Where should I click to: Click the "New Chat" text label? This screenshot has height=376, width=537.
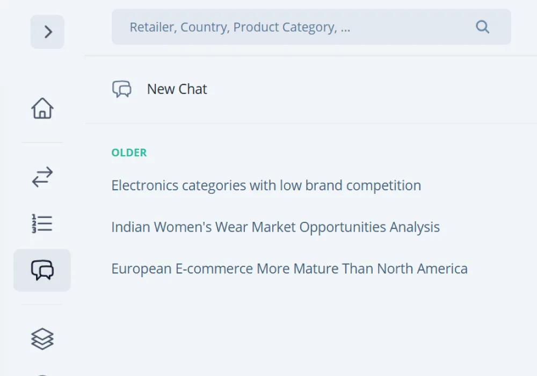point(177,89)
